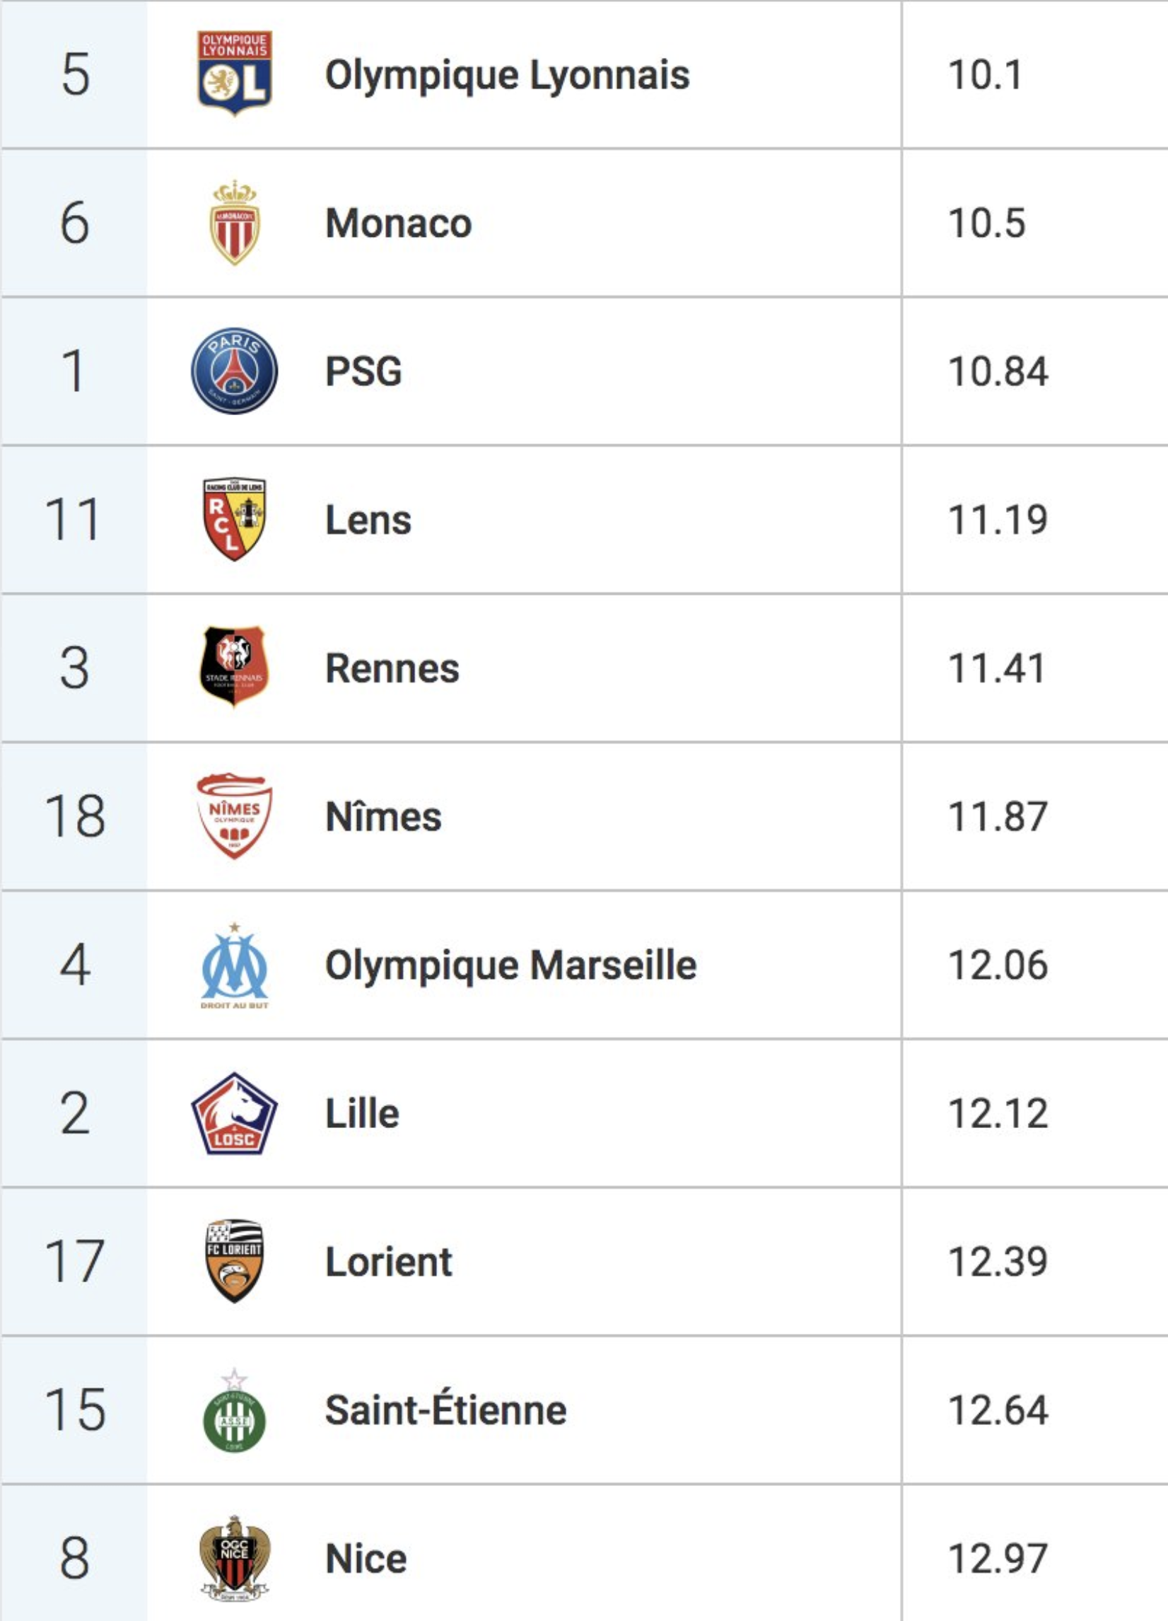Click the Saint-Étienne ASSE crest
Image resolution: width=1168 pixels, height=1621 pixels.
coord(234,1410)
